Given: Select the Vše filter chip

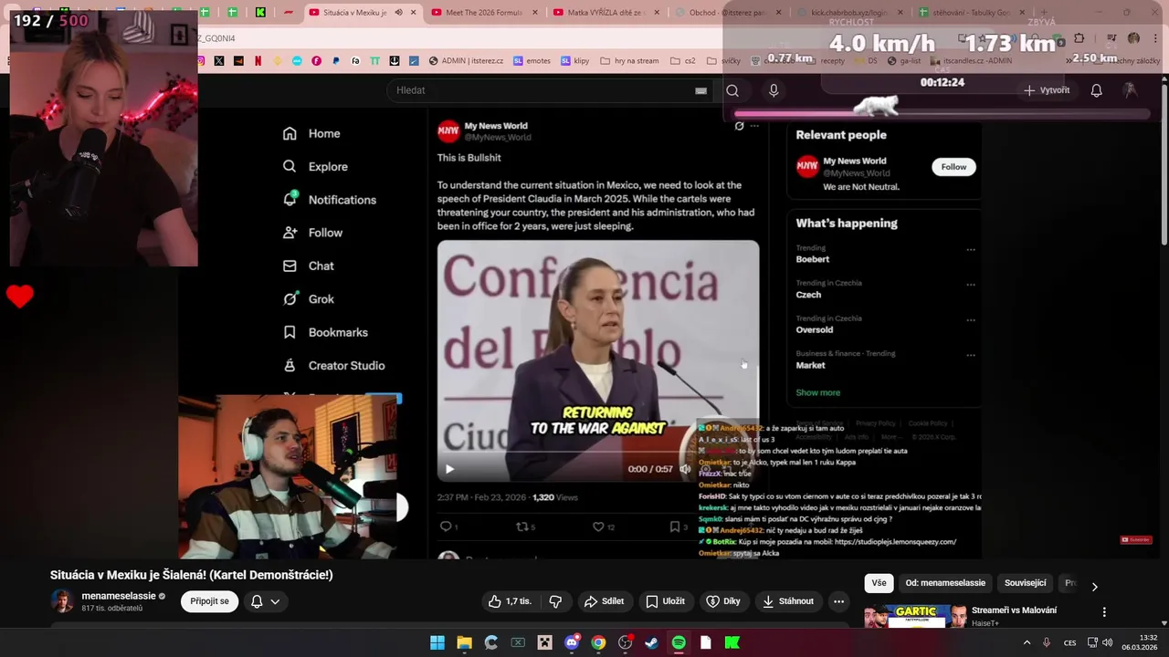Looking at the screenshot, I should pos(879,583).
